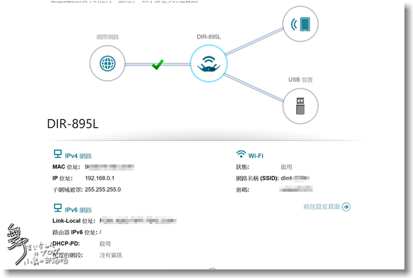Click the 網際網路 label above globe
The width and height of the screenshot is (413, 278).
pyautogui.click(x=107, y=37)
